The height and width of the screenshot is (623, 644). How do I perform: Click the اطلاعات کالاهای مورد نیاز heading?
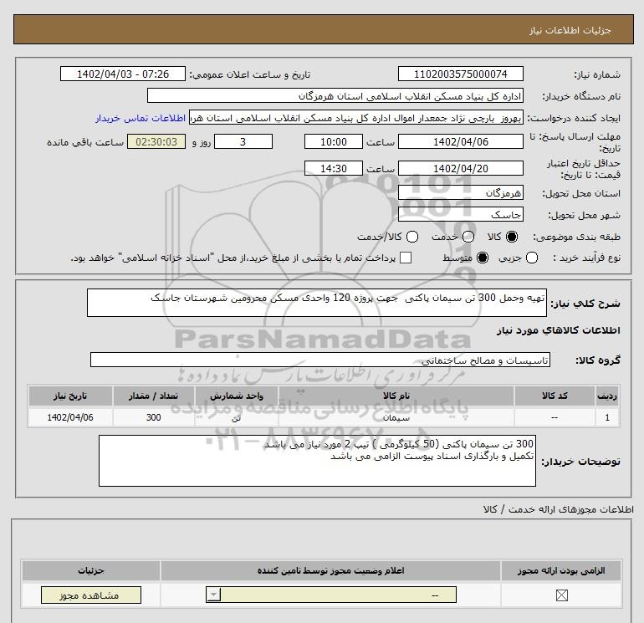559,330
